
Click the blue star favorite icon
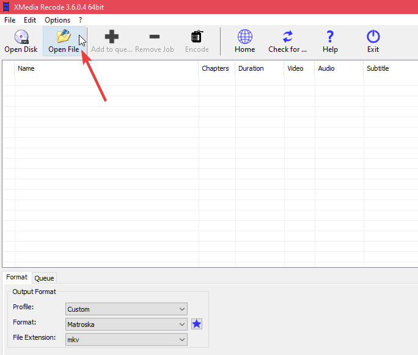tap(197, 324)
